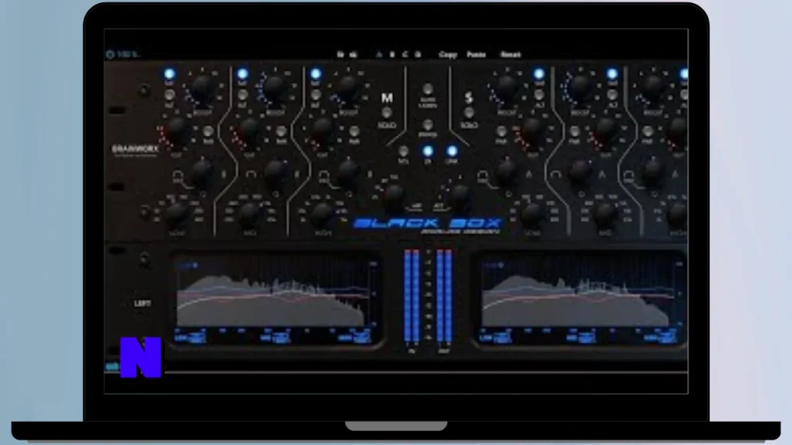Toggle the S-section mid band blue LED switch
792x445 pixels.
coord(613,74)
